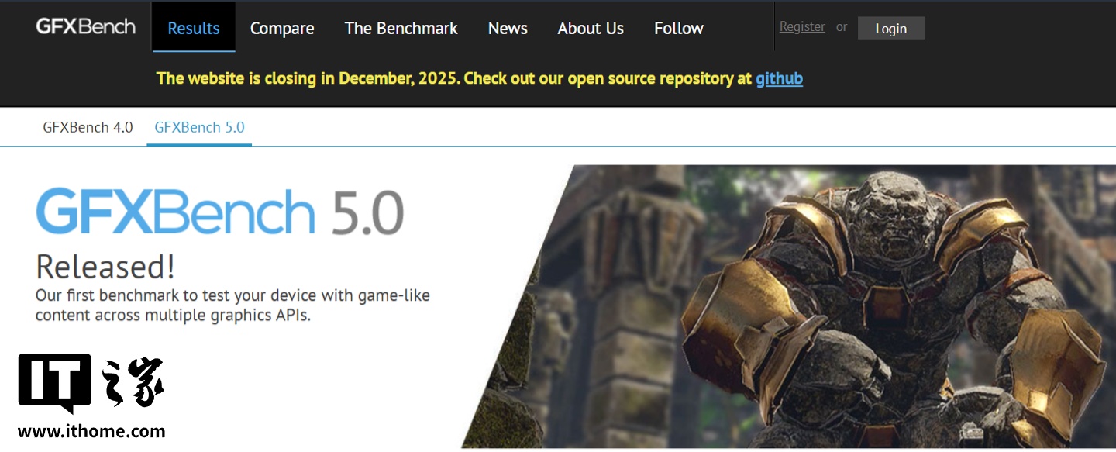Open the News page
Viewport: 1116px width, 452px height.
coord(508,28)
